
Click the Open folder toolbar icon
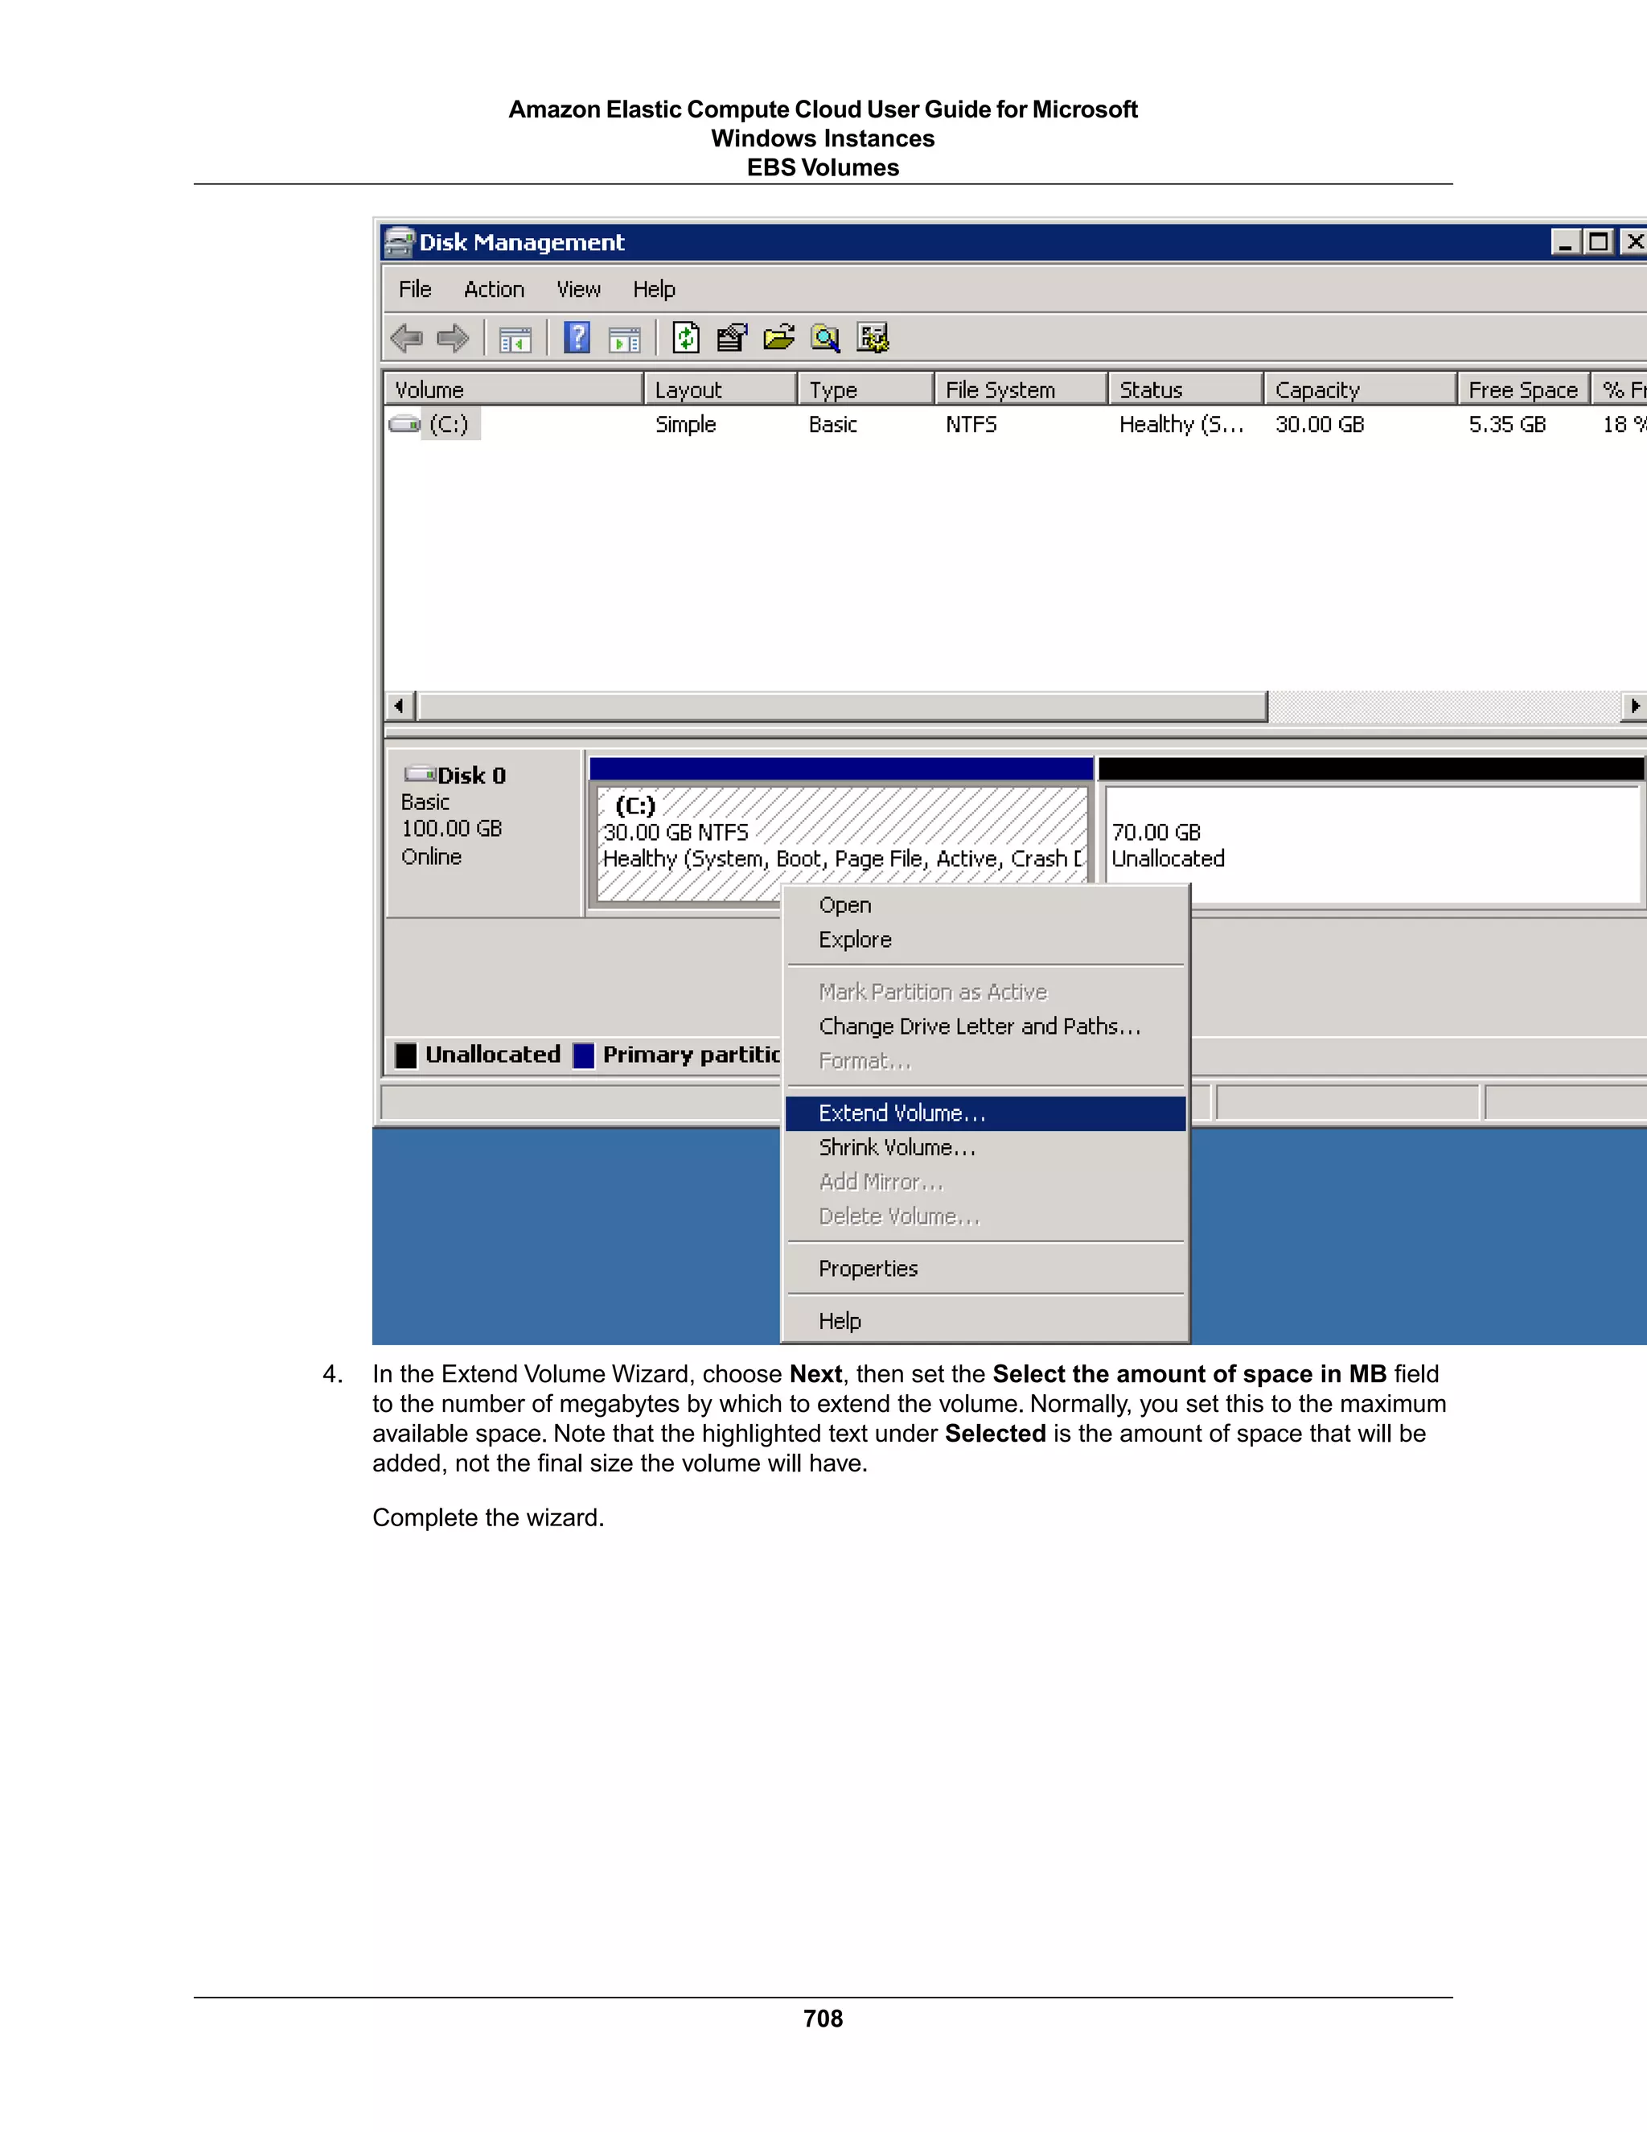pos(778,339)
